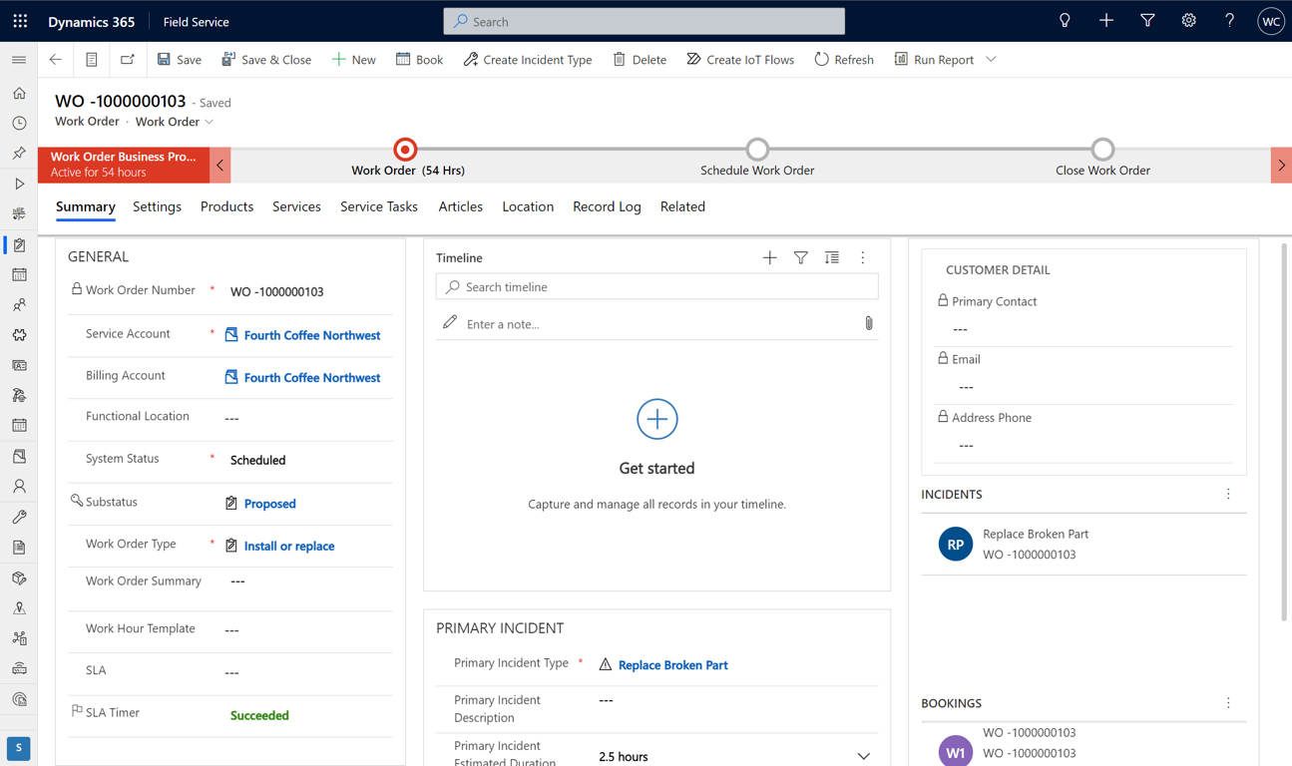Image resolution: width=1292 pixels, height=766 pixels.
Task: Open the Products tab
Action: click(x=226, y=206)
